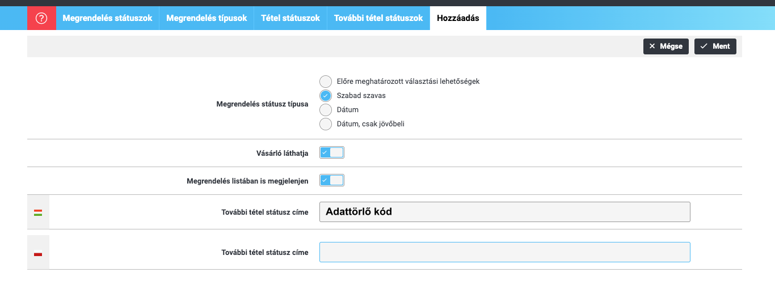Viewport: 775px width, 298px height.
Task: Go to the Tétel státuszok tab
Action: 290,18
